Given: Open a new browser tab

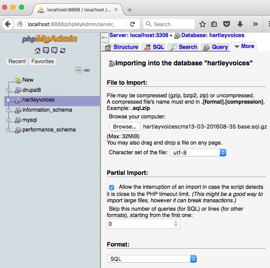Looking at the screenshot, I should coord(130,10).
